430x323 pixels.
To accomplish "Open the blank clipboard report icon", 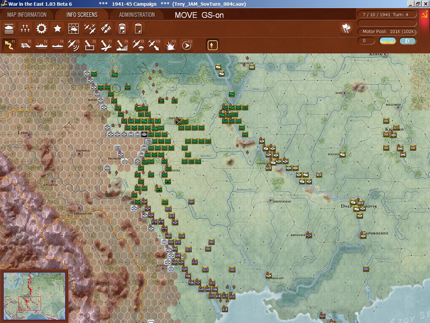I will coord(138,29).
